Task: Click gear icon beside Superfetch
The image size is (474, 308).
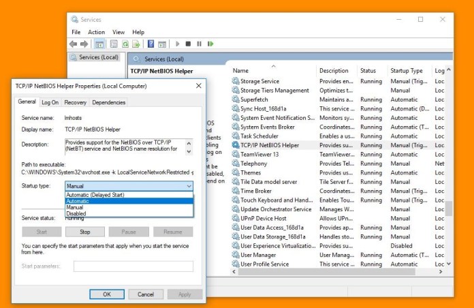Action: click(x=236, y=99)
